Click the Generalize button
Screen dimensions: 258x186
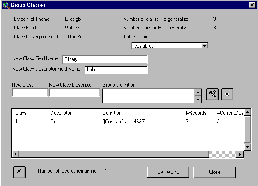click(x=168, y=172)
